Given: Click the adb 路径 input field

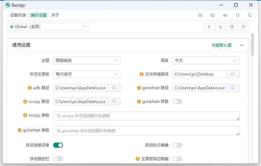Looking at the screenshot, I should (x=80, y=88).
